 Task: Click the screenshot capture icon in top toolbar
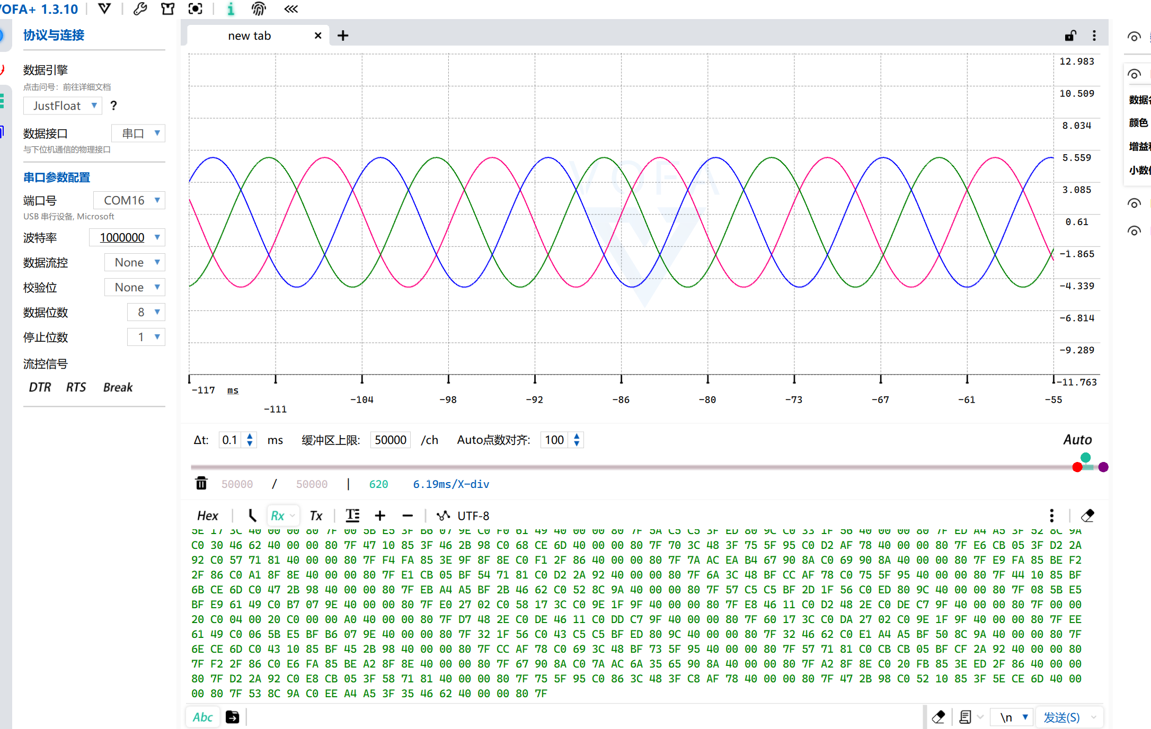click(196, 9)
